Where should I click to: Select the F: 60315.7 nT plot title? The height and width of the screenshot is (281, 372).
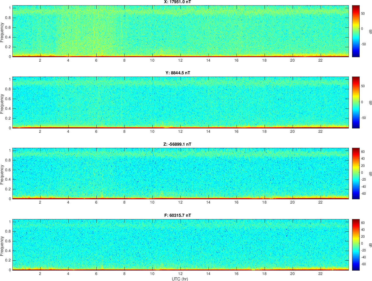pos(178,215)
